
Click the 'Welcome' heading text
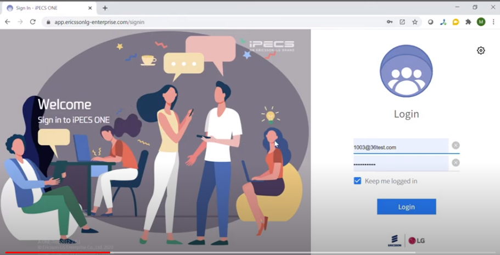[64, 104]
